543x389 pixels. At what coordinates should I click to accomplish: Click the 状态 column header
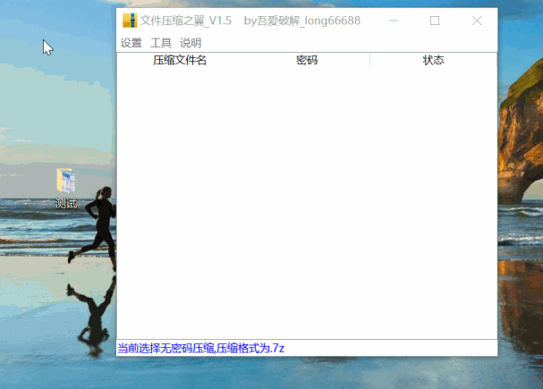[433, 60]
